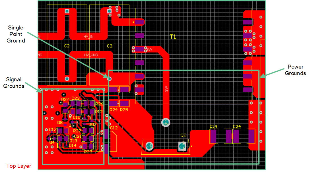The image size is (309, 172).
Task: Click the R25 resistor designator
Action: point(124,110)
